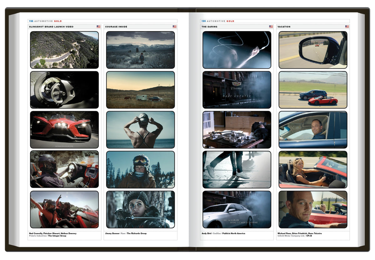Open the silver Cadillac sedan in smoke image
Viewport: 375px width, 260px height.
tap(237, 209)
